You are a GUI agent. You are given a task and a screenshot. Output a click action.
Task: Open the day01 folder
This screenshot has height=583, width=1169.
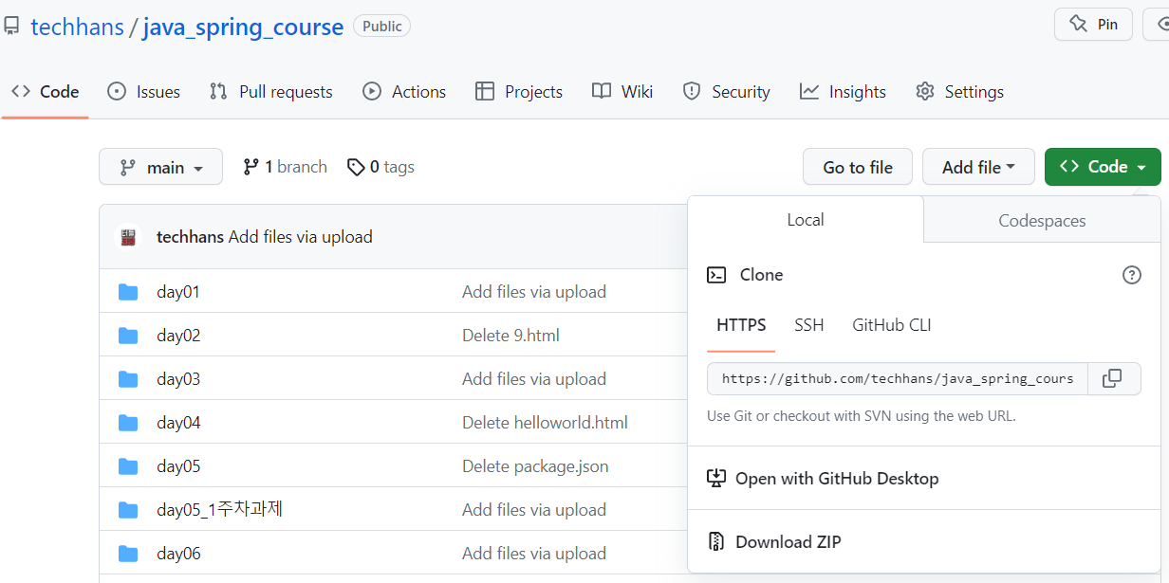[178, 292]
